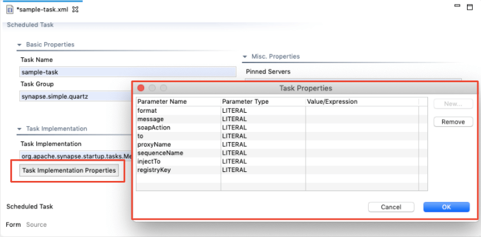Cancel the Task Properties dialog
481x237 pixels.
391,207
